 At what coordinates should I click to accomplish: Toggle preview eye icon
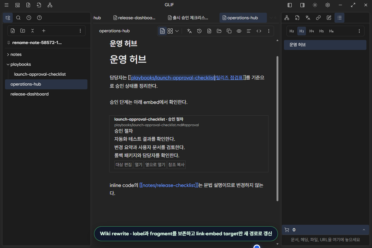click(239, 31)
